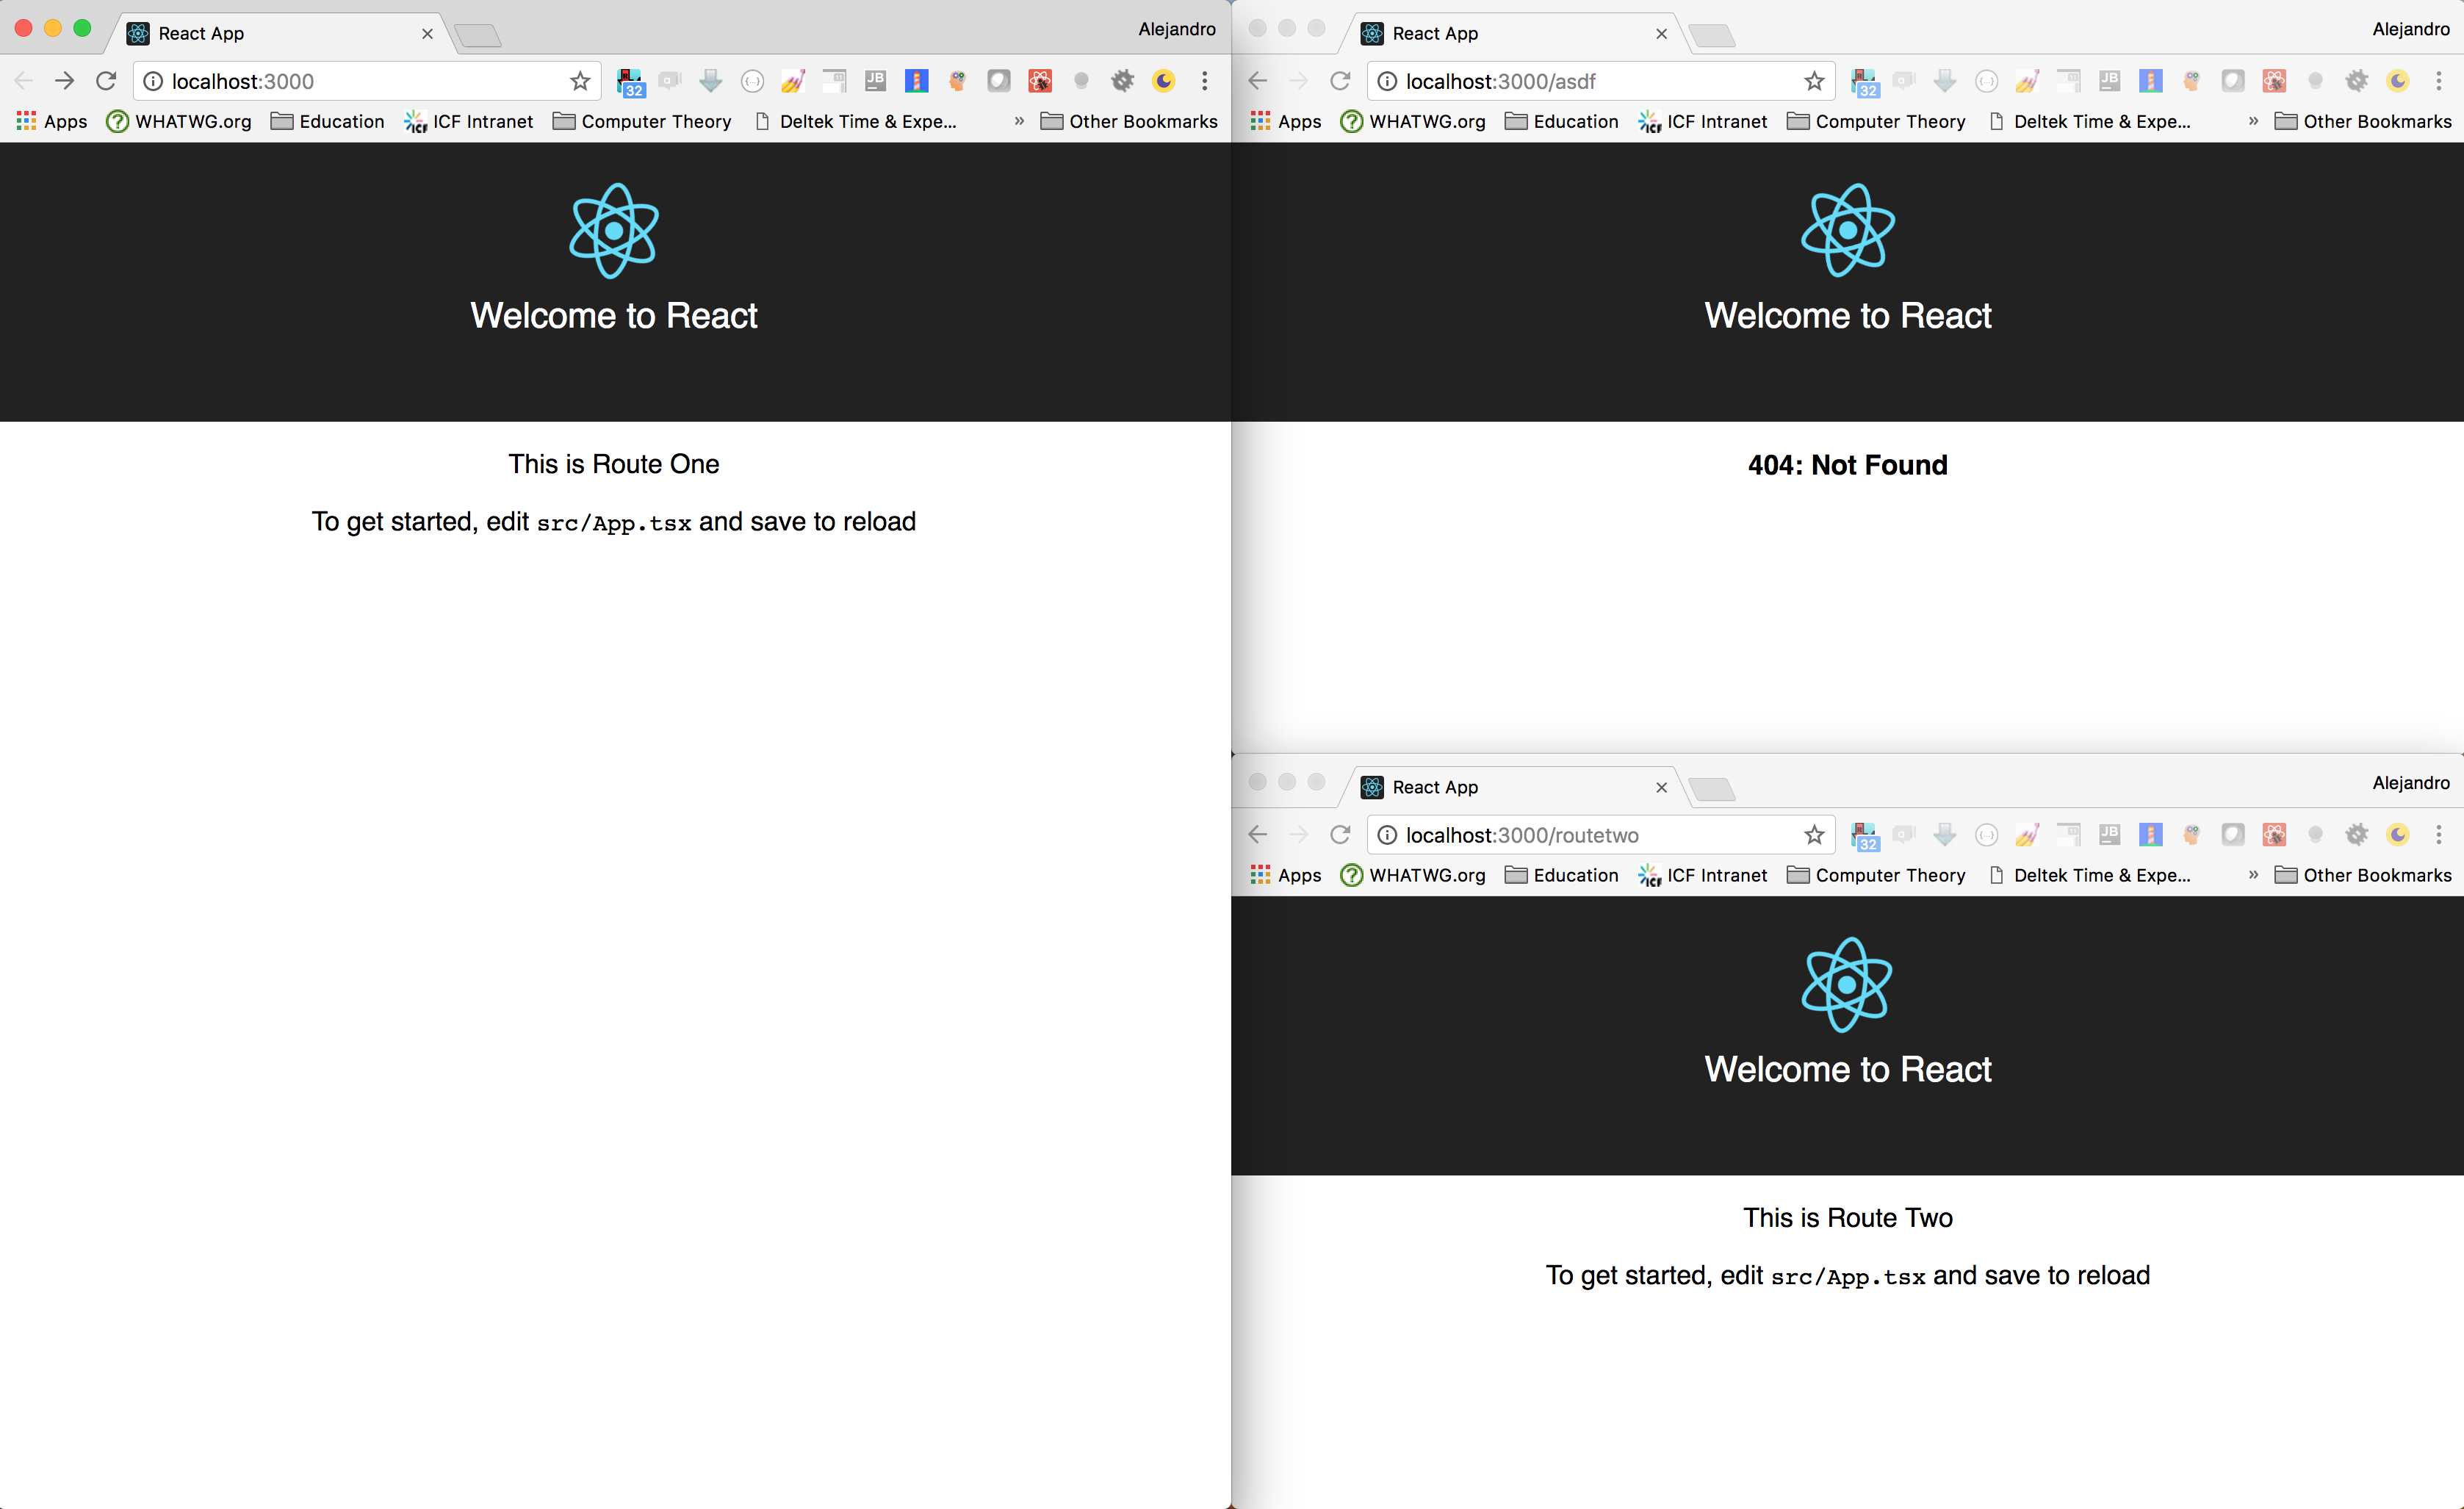Open Chrome three-dot menu in left window
This screenshot has width=2464, height=1509.
[x=1205, y=81]
